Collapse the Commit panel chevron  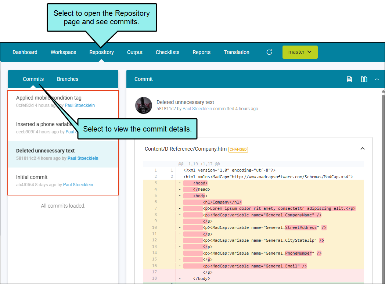377,79
